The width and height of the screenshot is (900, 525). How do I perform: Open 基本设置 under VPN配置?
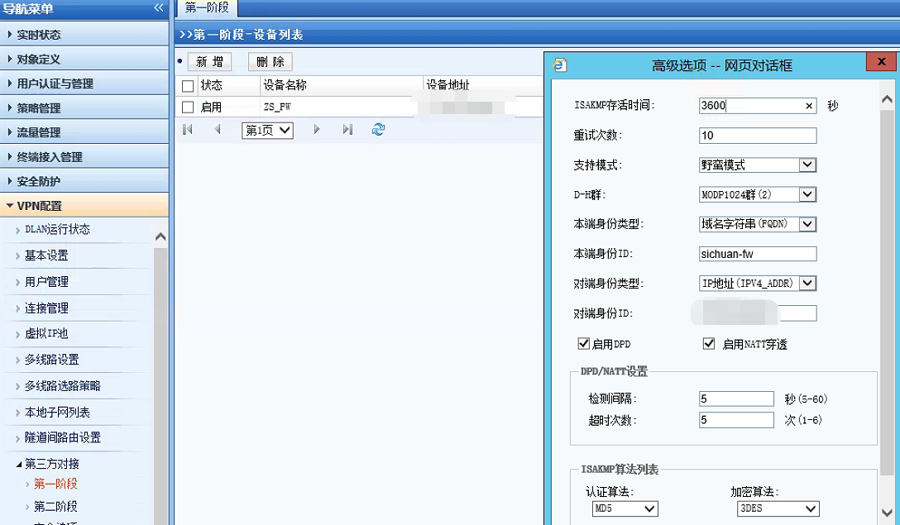[46, 255]
